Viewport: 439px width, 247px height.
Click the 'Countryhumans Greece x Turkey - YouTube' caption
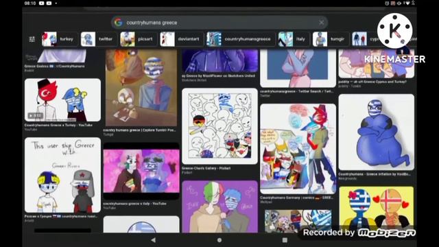58,125
